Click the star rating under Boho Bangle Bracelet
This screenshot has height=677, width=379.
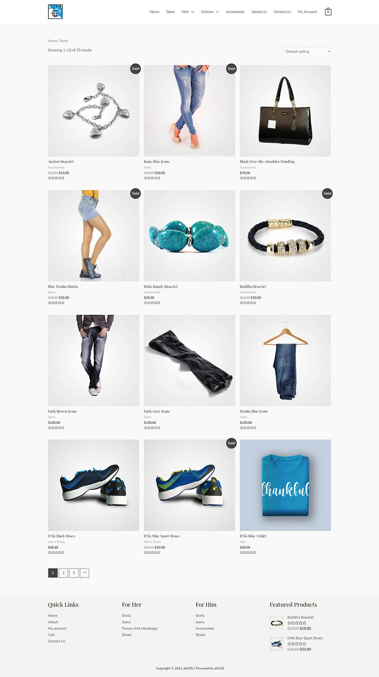(x=152, y=303)
